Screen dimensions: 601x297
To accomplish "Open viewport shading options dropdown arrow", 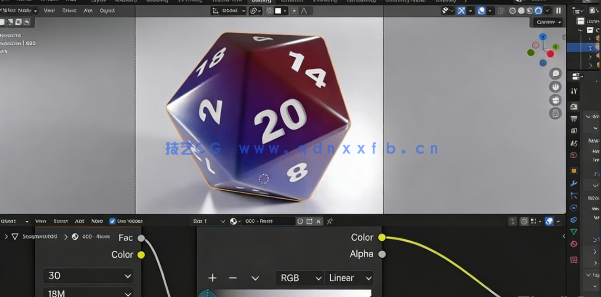I will (548, 11).
